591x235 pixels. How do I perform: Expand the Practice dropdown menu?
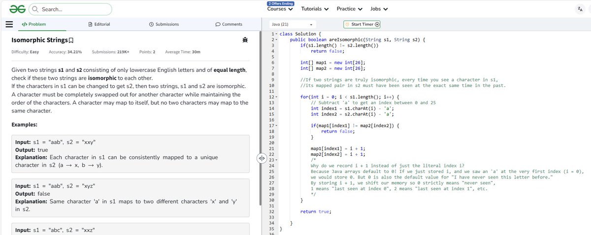tap(350, 9)
